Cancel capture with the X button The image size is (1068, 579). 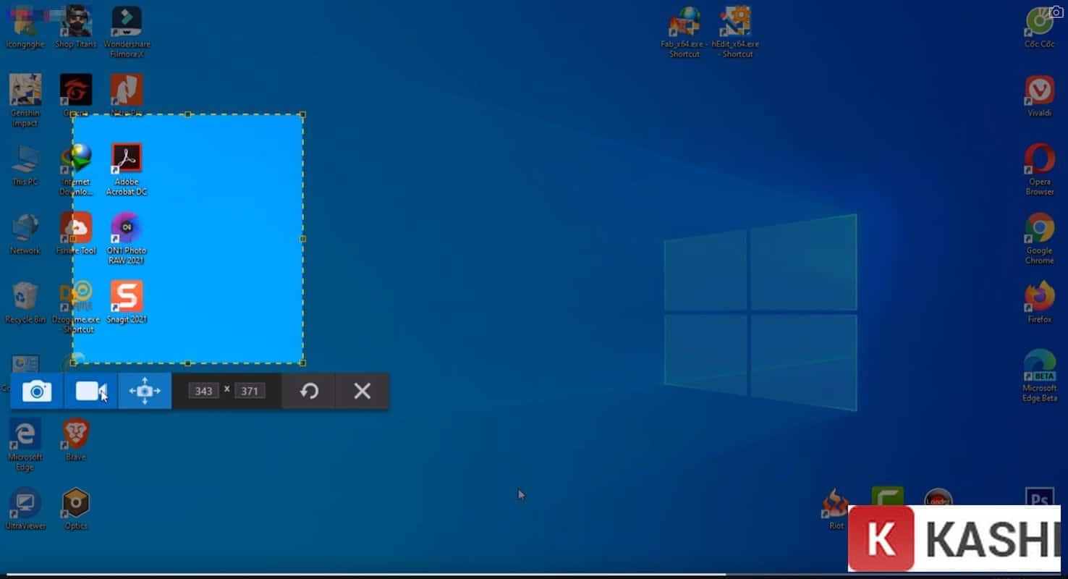pos(362,392)
